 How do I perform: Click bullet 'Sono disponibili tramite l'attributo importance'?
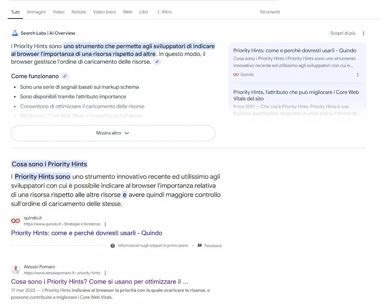coord(73,96)
